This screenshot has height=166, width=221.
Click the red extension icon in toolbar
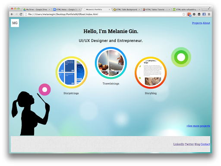[x=189, y=14]
